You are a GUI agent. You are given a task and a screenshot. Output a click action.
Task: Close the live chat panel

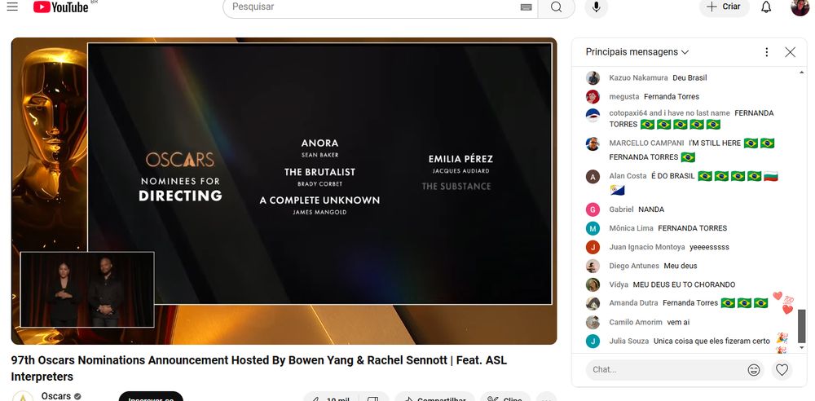(x=790, y=52)
